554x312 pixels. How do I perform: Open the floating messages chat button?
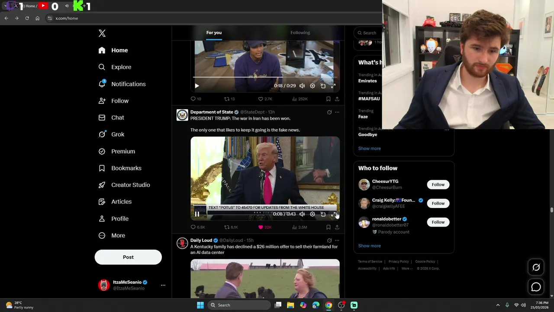point(536,287)
